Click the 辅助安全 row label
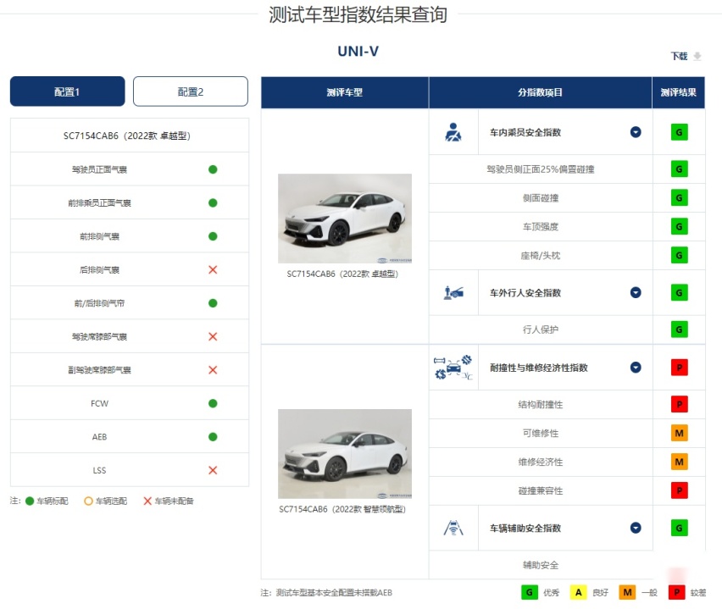722x609 pixels. (541, 565)
